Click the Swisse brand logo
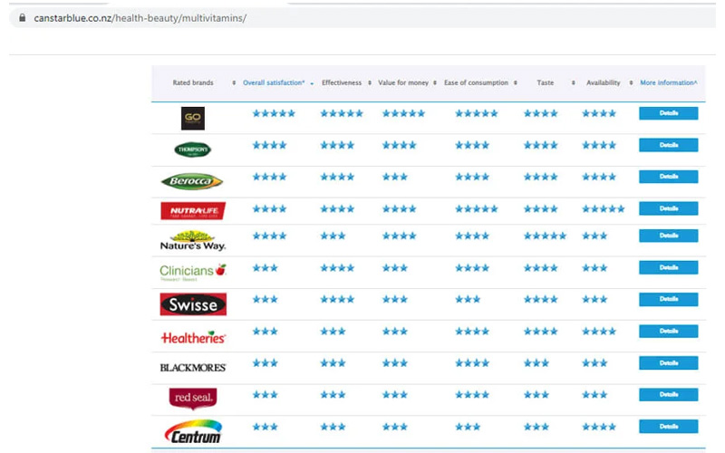725x453 pixels. 193,304
